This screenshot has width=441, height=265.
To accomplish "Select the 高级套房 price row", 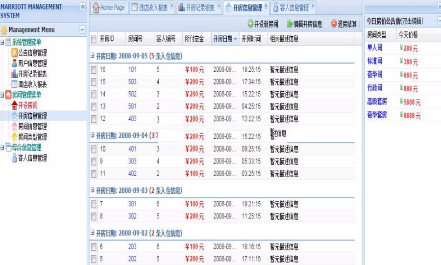I will tap(403, 102).
